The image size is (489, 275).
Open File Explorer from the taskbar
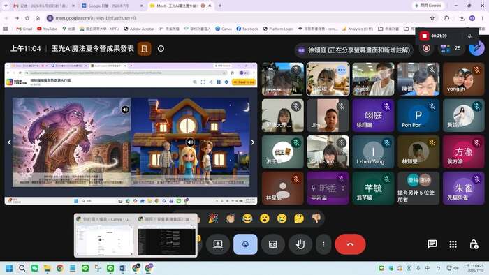coord(47,268)
